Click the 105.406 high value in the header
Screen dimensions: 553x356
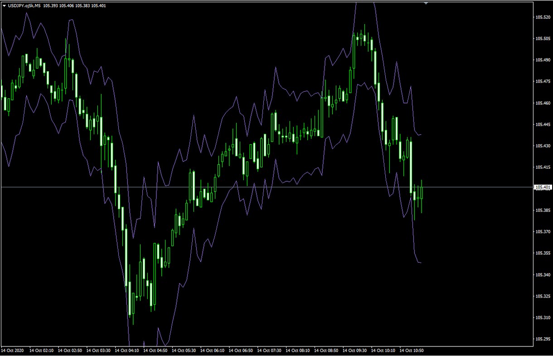pyautogui.click(x=67, y=5)
